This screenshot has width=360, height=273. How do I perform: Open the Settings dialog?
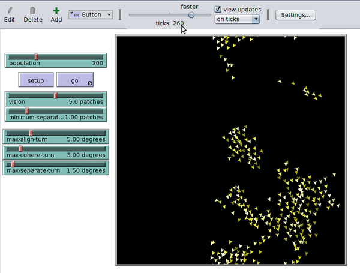pyautogui.click(x=295, y=14)
